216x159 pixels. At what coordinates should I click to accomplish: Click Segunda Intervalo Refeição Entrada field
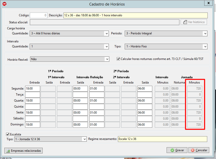click(x=97, y=89)
